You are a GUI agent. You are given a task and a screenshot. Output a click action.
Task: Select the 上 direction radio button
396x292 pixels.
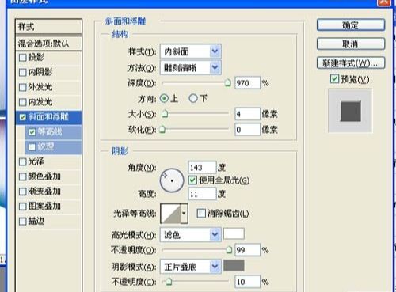tap(164, 99)
